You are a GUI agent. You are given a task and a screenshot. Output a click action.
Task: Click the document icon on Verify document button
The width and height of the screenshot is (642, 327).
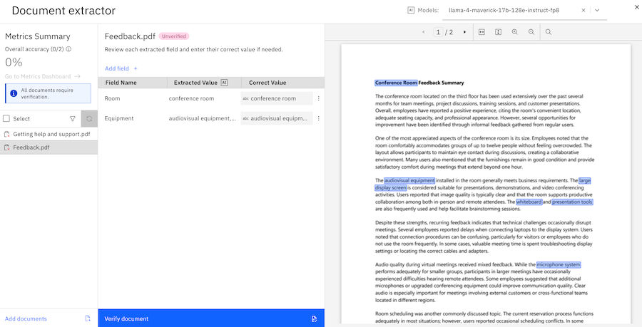tap(314, 319)
